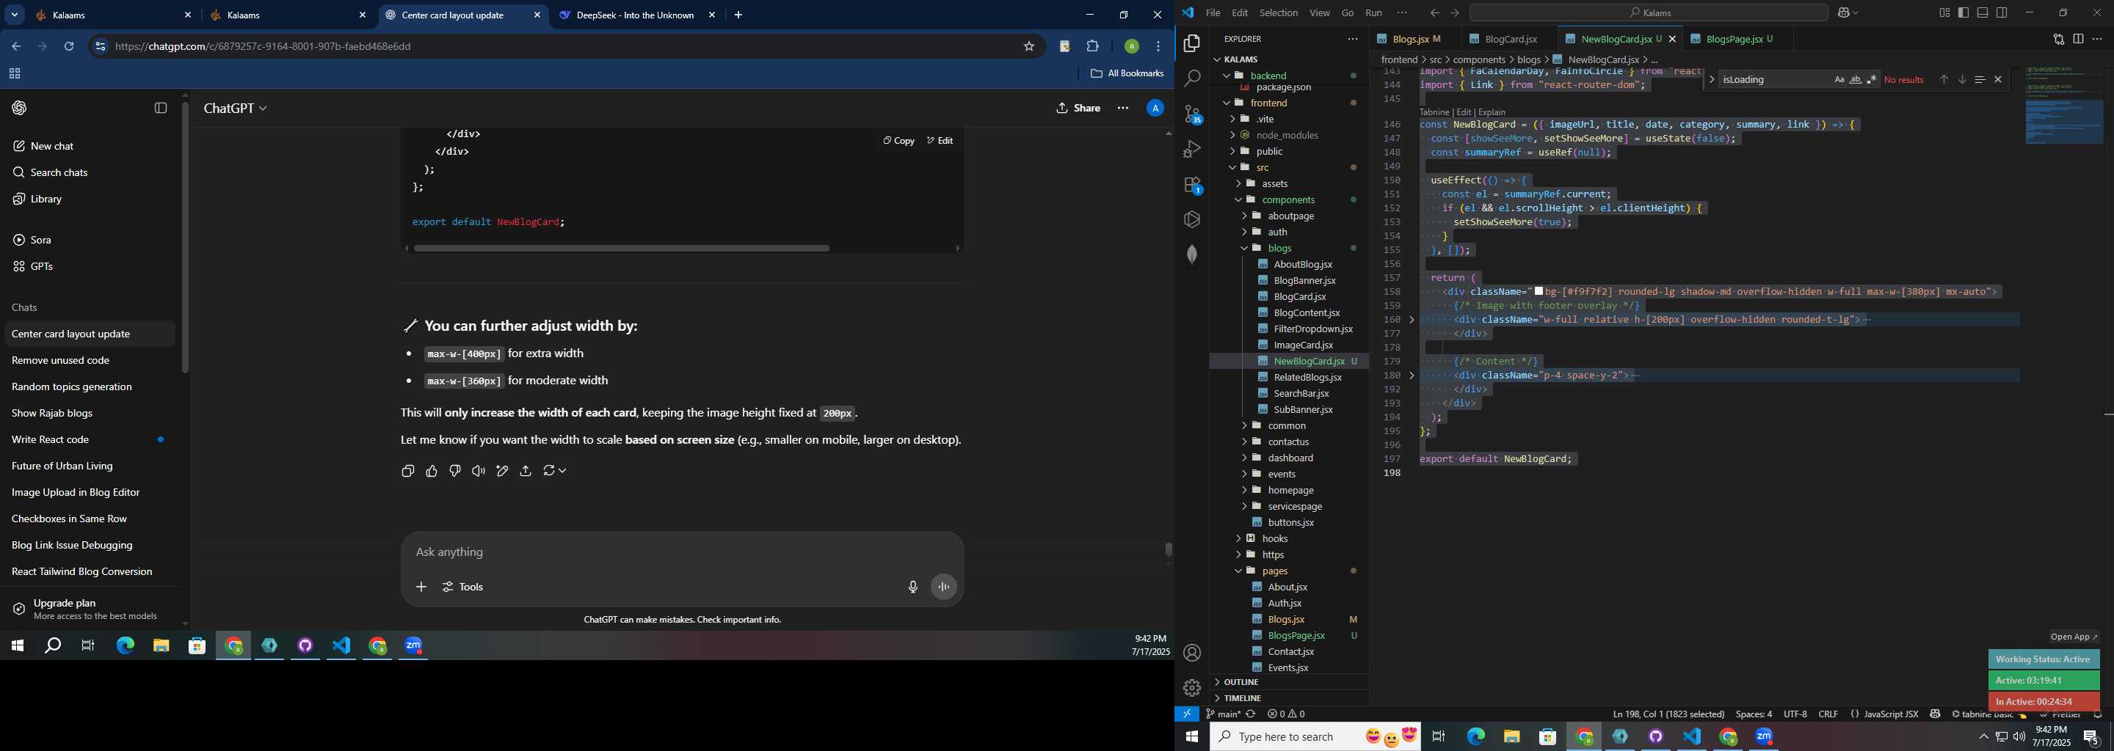Expand the node_modules folder in Explorer
The height and width of the screenshot is (751, 2114).
tap(1232, 135)
